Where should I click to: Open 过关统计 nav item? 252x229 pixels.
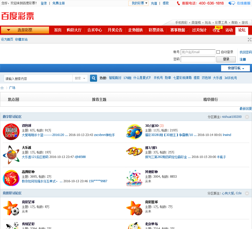coord(199,30)
